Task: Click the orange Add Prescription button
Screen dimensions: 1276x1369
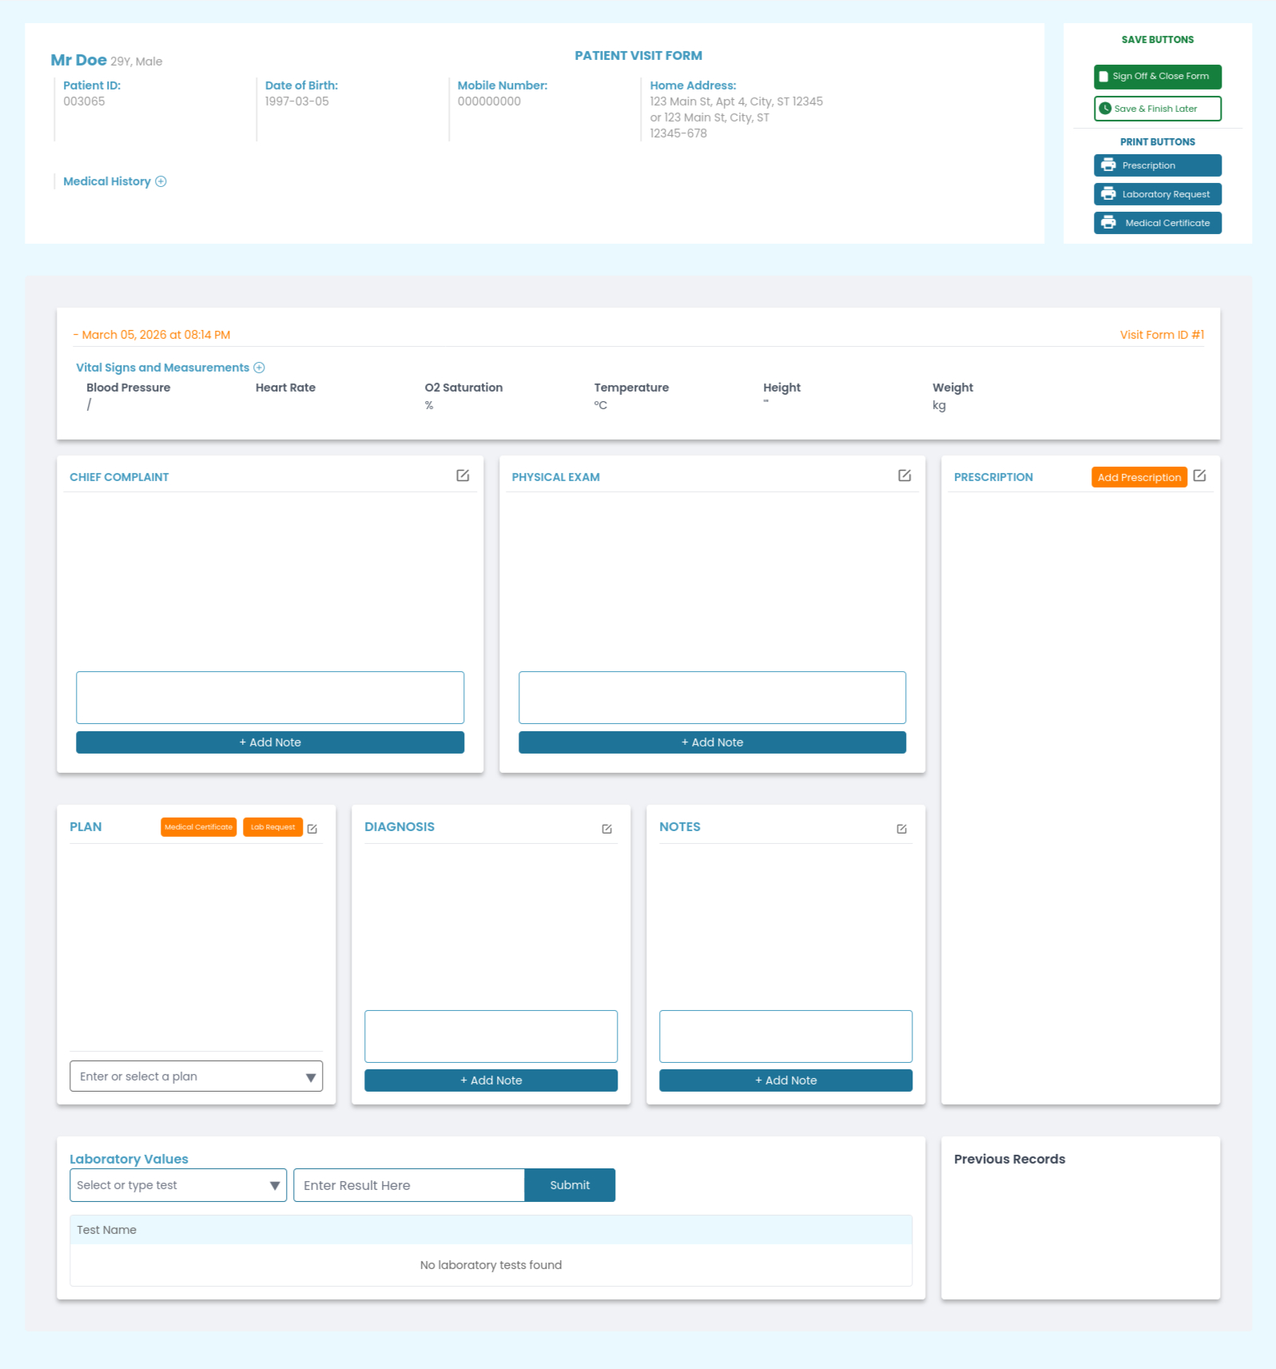Action: click(1139, 477)
